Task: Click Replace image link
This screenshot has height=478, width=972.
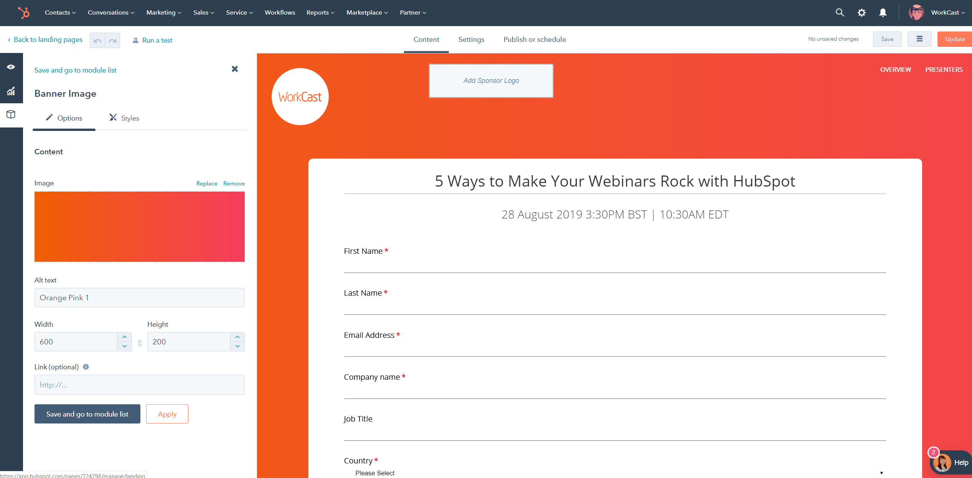Action: tap(207, 184)
